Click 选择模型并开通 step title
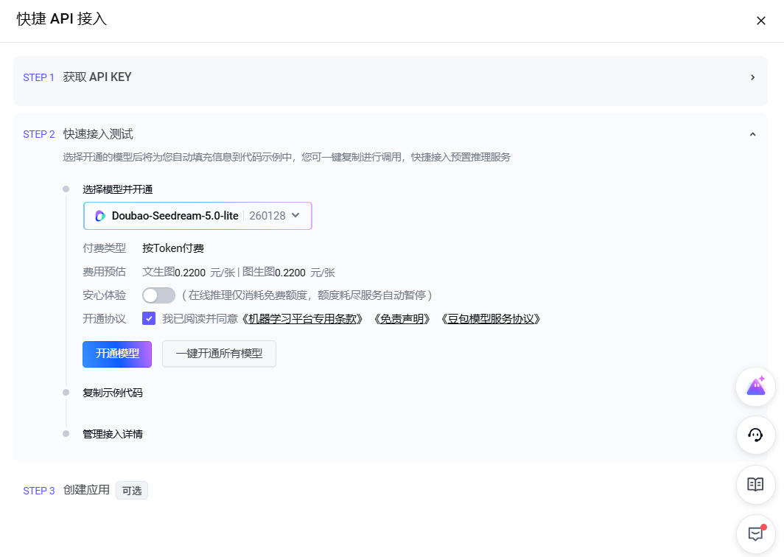The width and height of the screenshot is (784, 557). pos(117,189)
